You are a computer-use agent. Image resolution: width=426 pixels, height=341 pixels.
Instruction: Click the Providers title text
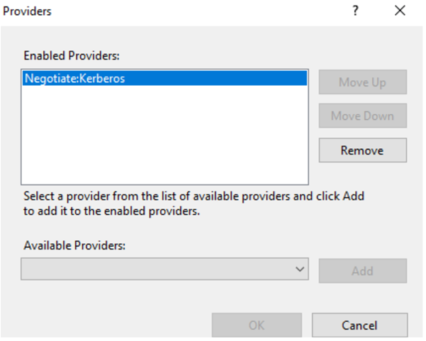(x=28, y=11)
